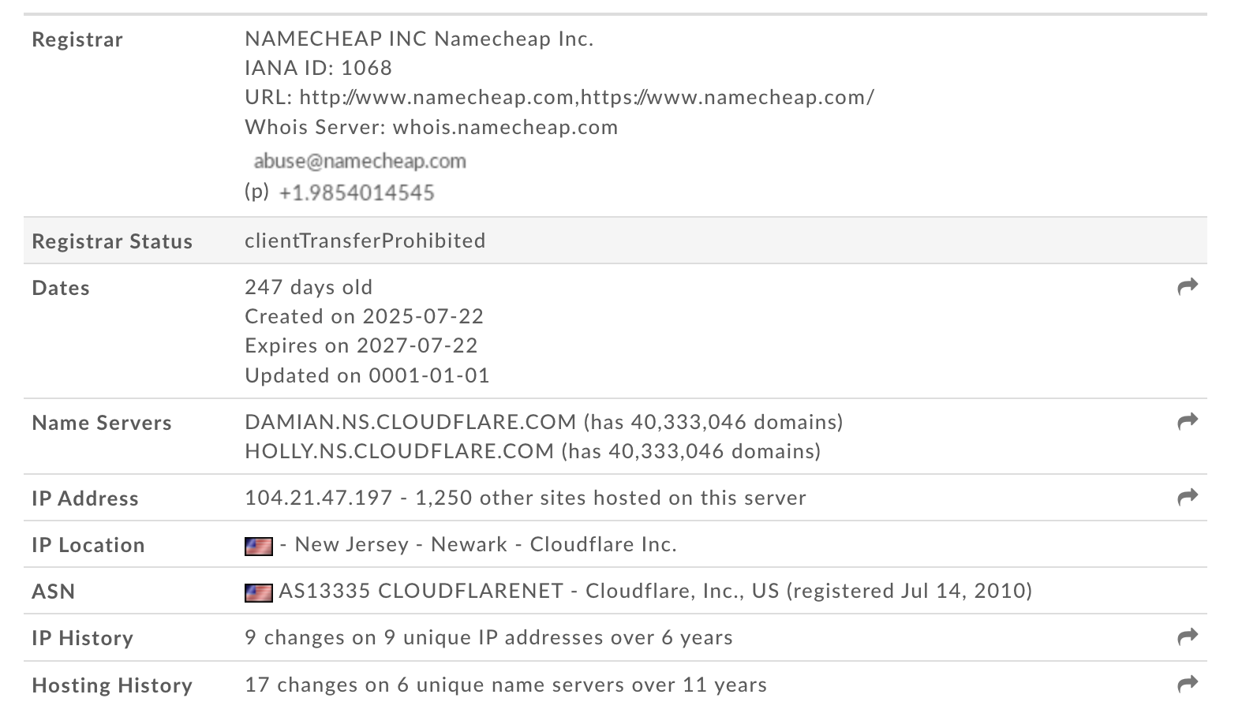Select the HOLLY.NS.CLOUDFLARE.COM name server
The width and height of the screenshot is (1242, 713).
399,451
